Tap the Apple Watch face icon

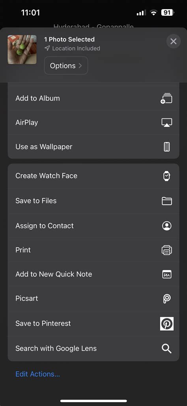(167, 176)
